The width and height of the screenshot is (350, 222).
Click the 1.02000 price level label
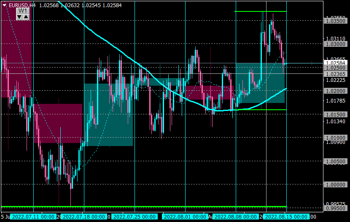[x=336, y=91]
